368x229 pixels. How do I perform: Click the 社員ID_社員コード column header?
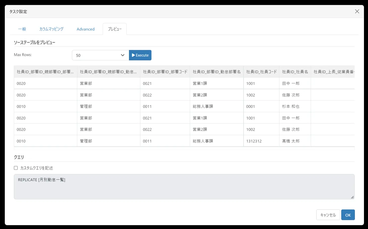[x=261, y=72]
